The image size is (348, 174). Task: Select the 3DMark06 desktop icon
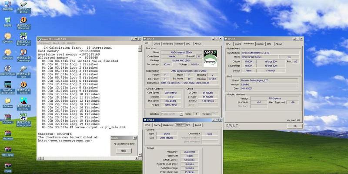[8, 54]
